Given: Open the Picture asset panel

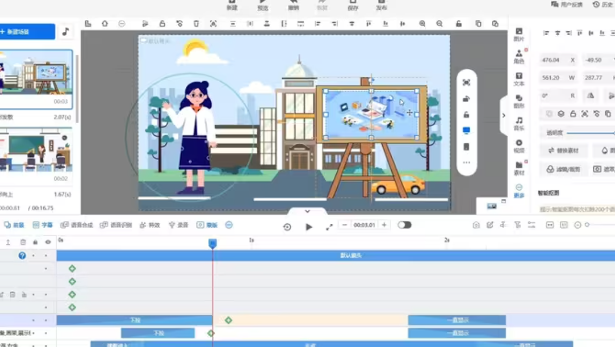Looking at the screenshot, I should point(519,35).
